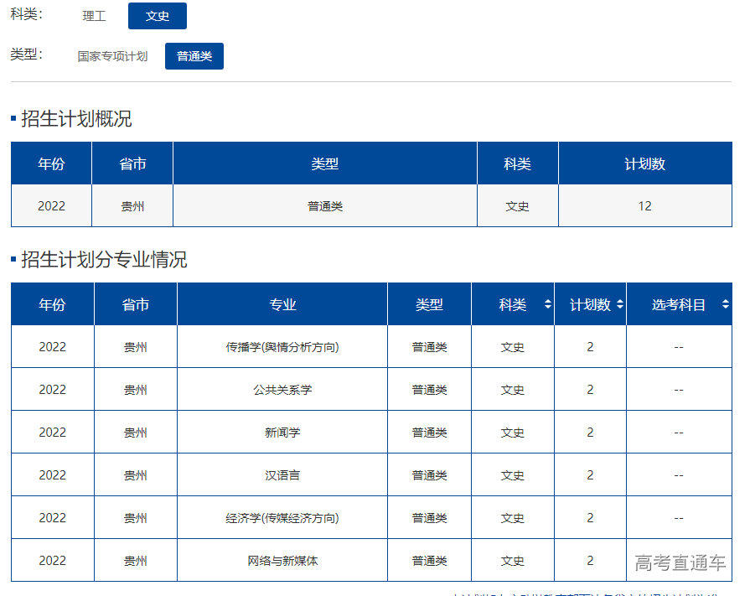Image resolution: width=750 pixels, height=596 pixels.
Task: Sort the 计划数 column using its sort arrows
Action: click(620, 303)
